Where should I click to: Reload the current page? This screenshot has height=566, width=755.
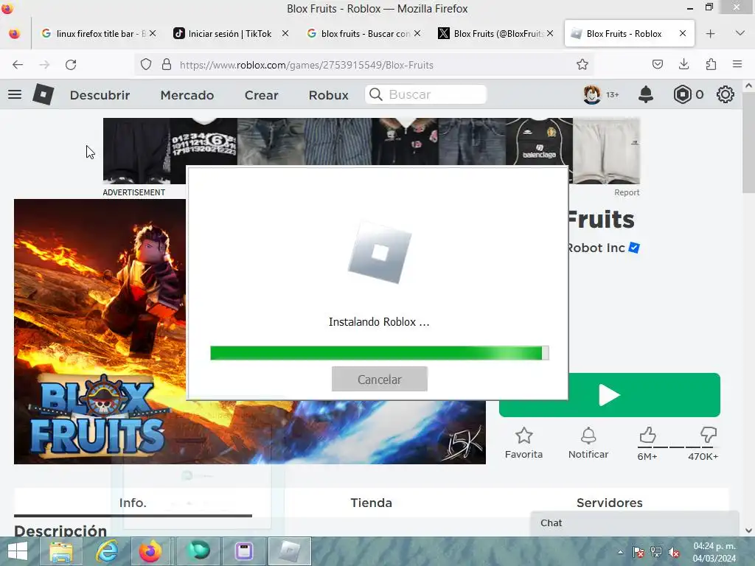(x=71, y=65)
